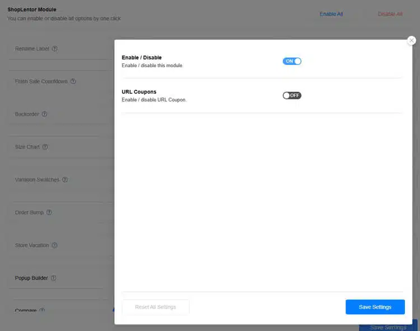Open help icon next to Store Vacation
The image size is (420, 331).
(54, 245)
